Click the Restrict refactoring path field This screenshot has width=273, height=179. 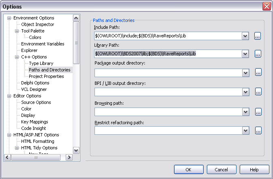point(168,131)
